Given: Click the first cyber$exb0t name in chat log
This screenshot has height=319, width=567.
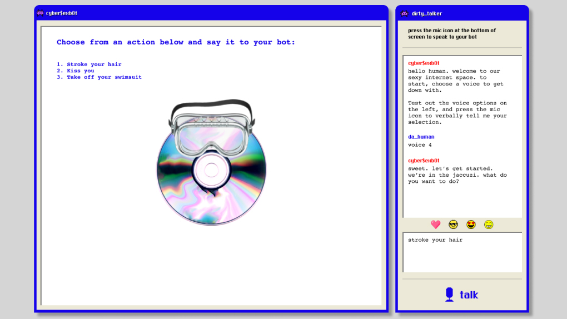Looking at the screenshot, I should point(424,63).
